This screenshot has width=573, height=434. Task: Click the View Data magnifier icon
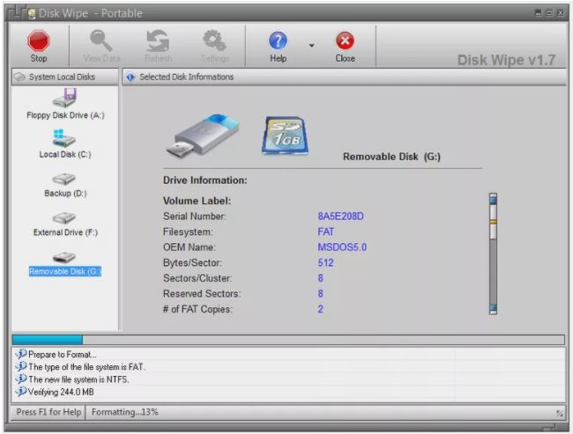[100, 40]
